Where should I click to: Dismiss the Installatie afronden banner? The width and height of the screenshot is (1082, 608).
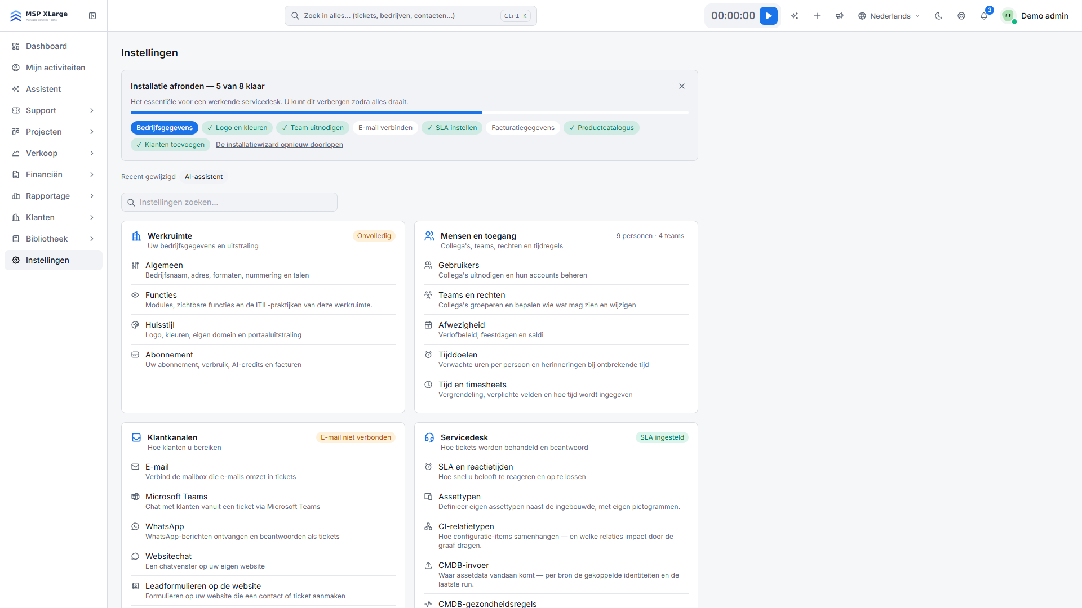click(682, 86)
